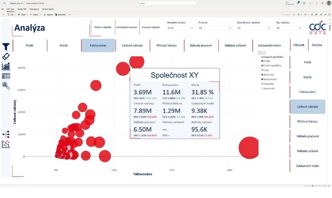Click the drill up arrow above legend
The height and width of the screenshot is (198, 332).
(x=259, y=53)
